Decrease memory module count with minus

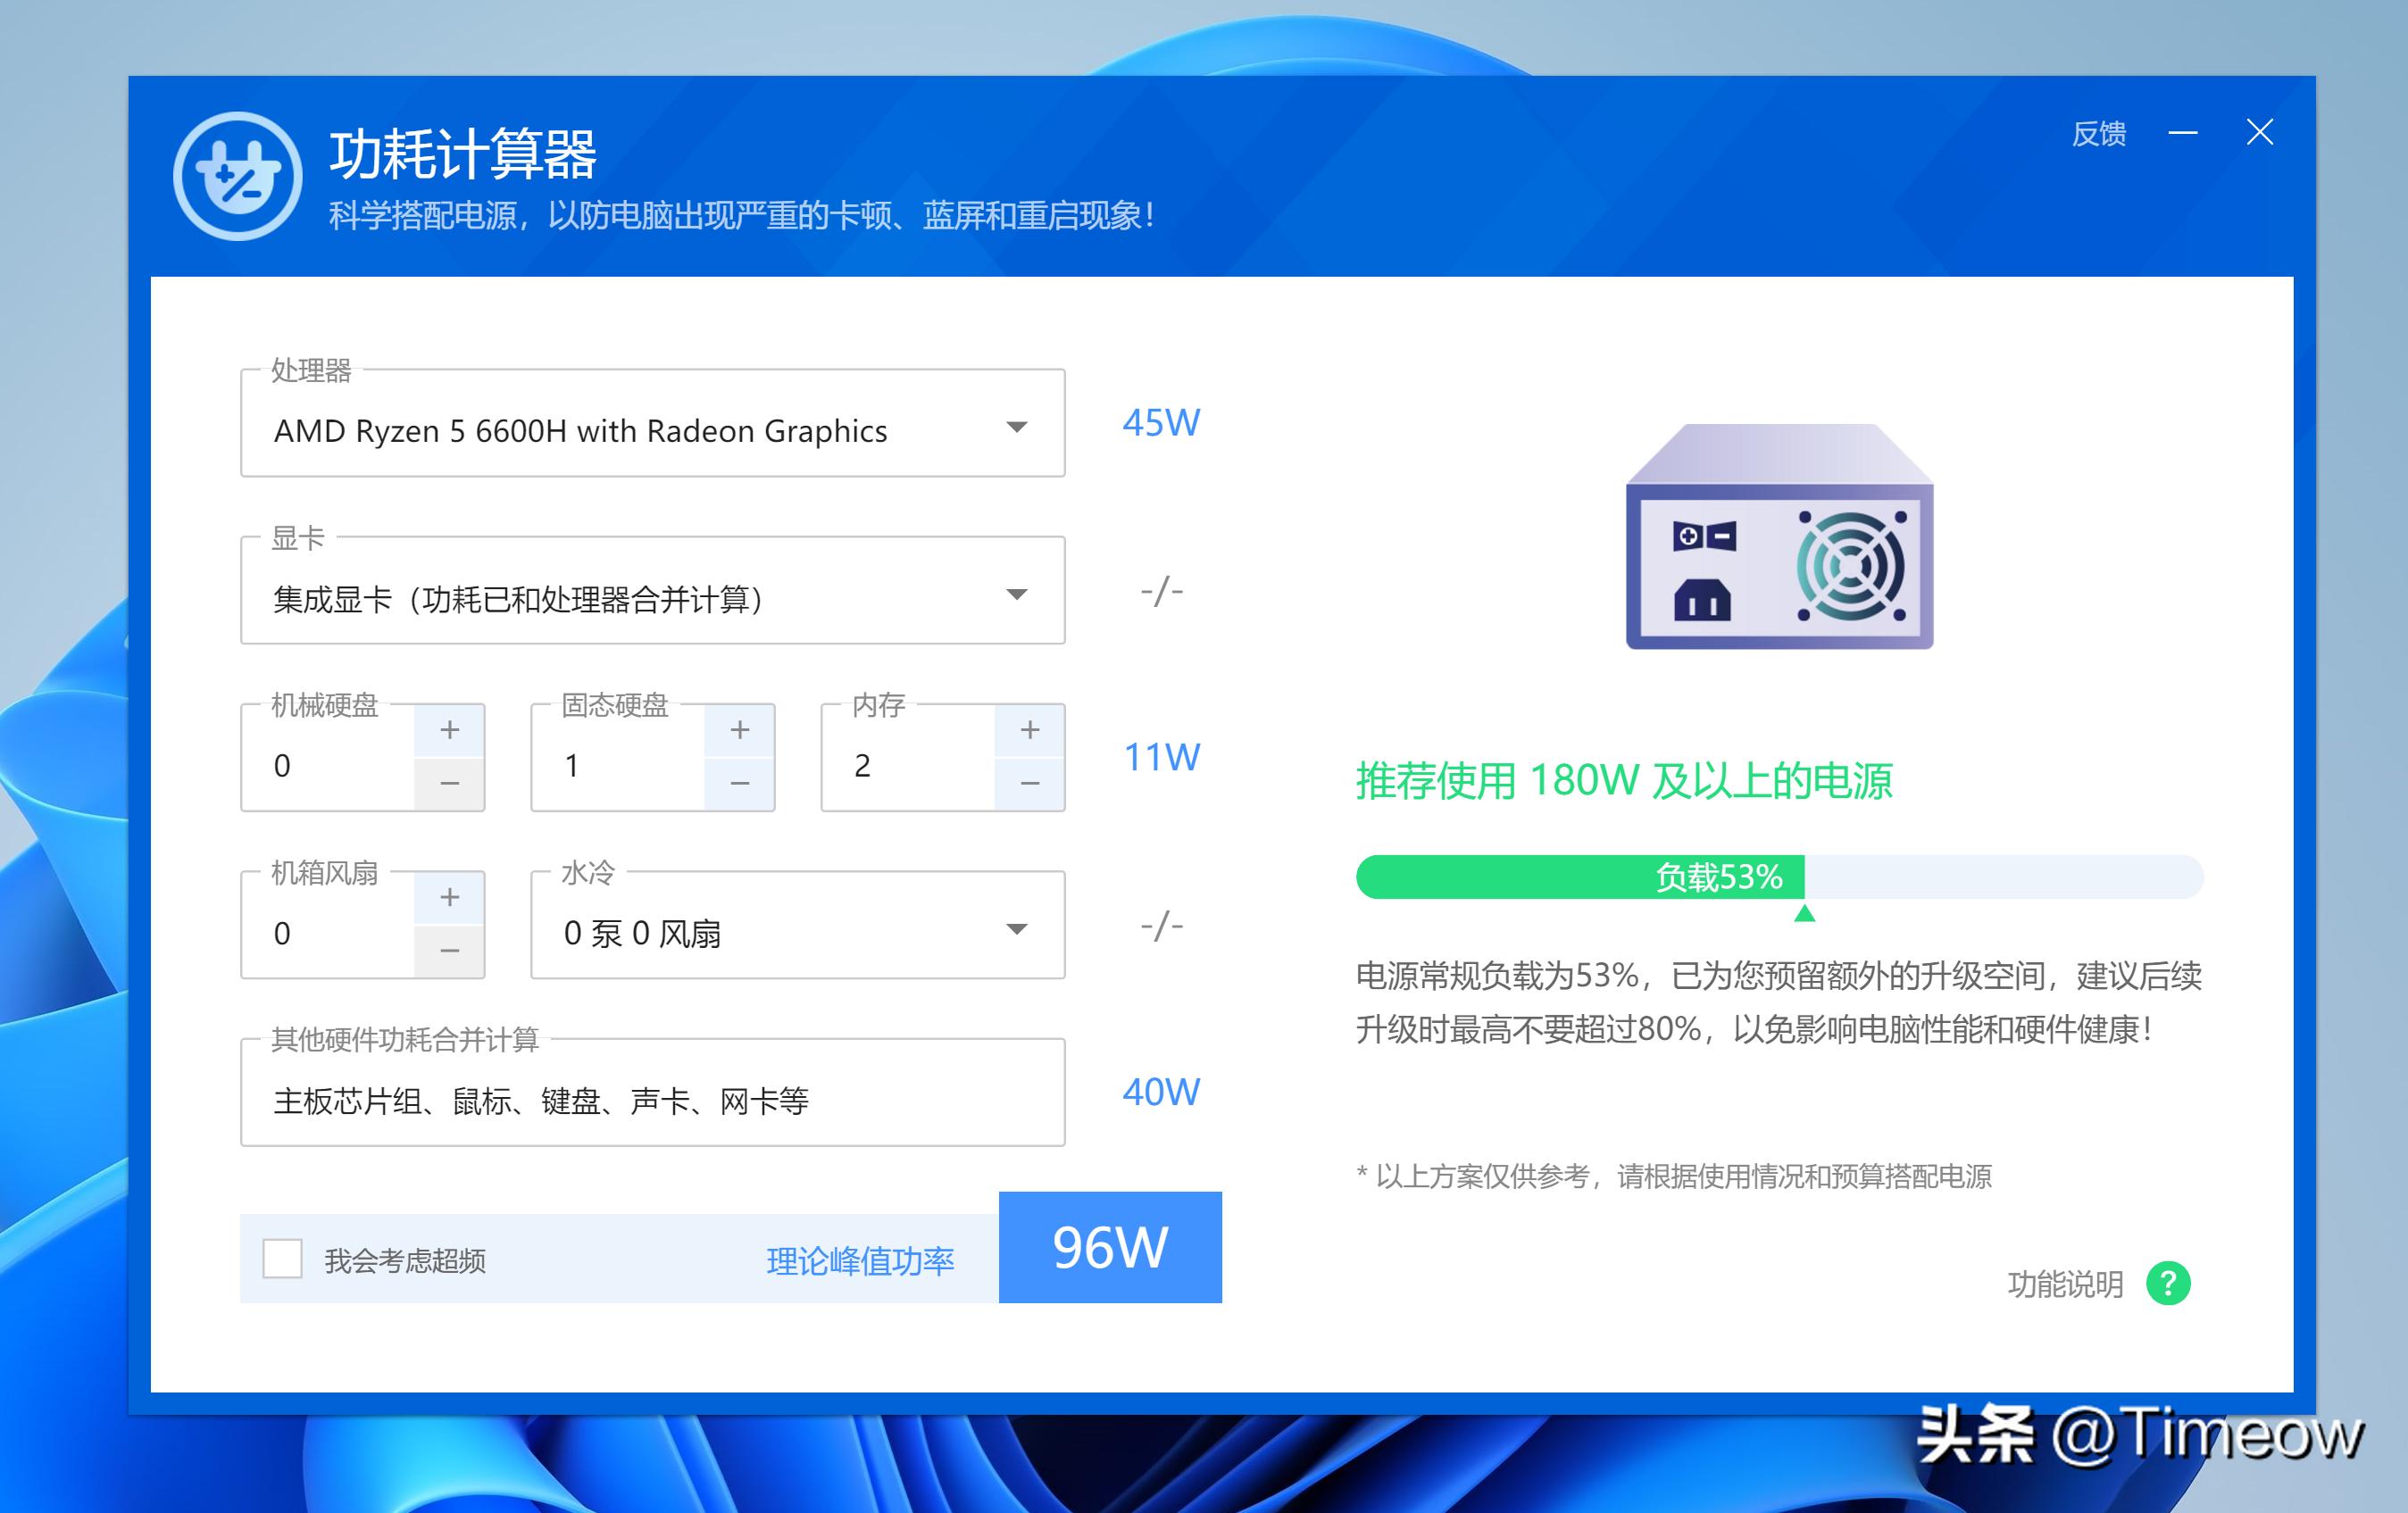point(1029,784)
